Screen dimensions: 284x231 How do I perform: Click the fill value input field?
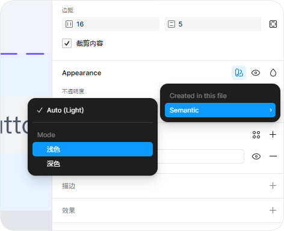tap(200, 156)
